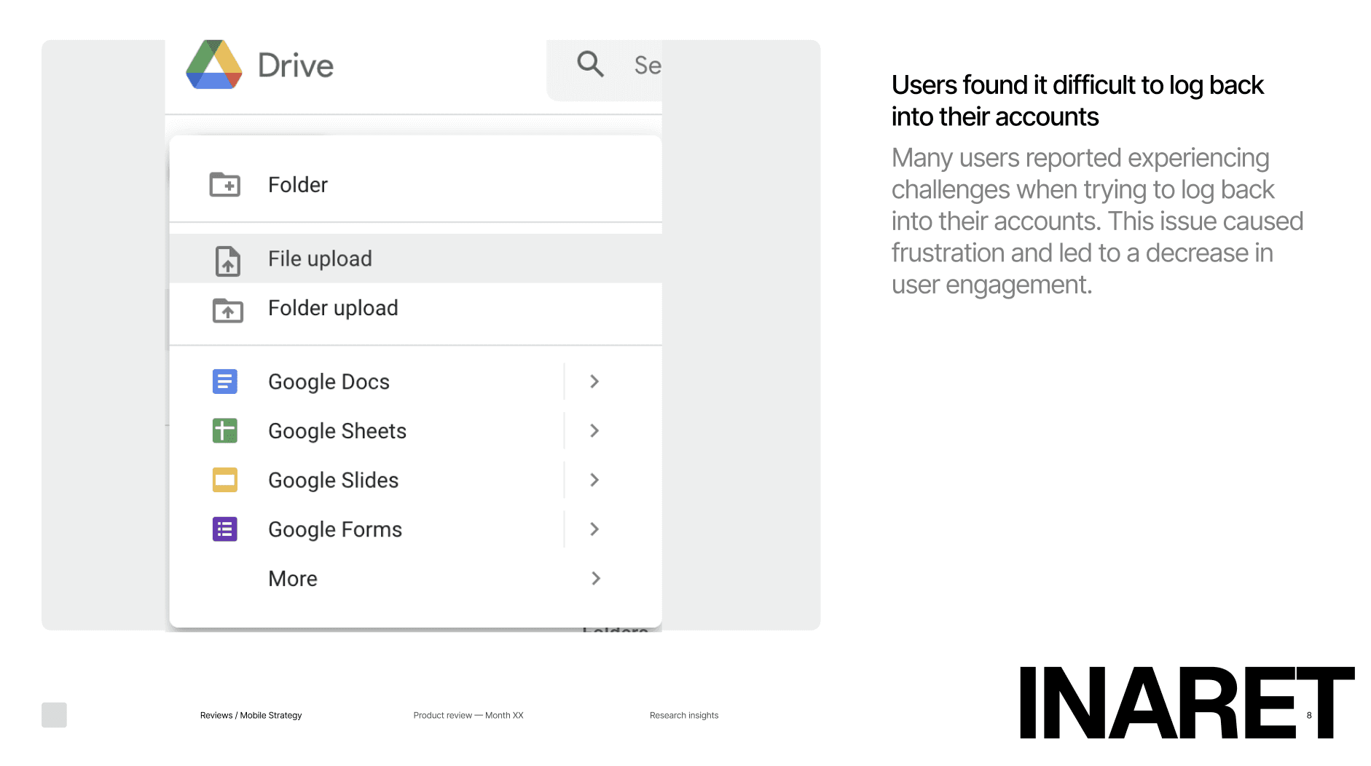1371x766 pixels.
Task: Click the gray square in the footer
Action: [x=54, y=715]
